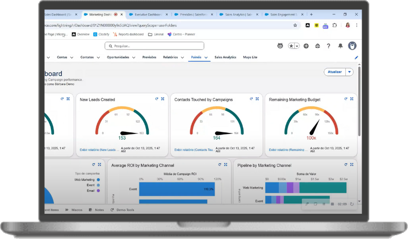Viewport: 408px width, 239px height.
Task: Click the dashboard vertical scrollbar thumb
Action: tap(359, 101)
